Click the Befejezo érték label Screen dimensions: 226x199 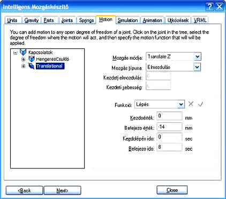[x=139, y=128]
